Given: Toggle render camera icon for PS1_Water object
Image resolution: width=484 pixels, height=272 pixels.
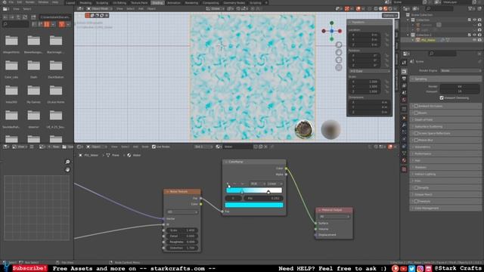Looking at the screenshot, I should click(479, 40).
